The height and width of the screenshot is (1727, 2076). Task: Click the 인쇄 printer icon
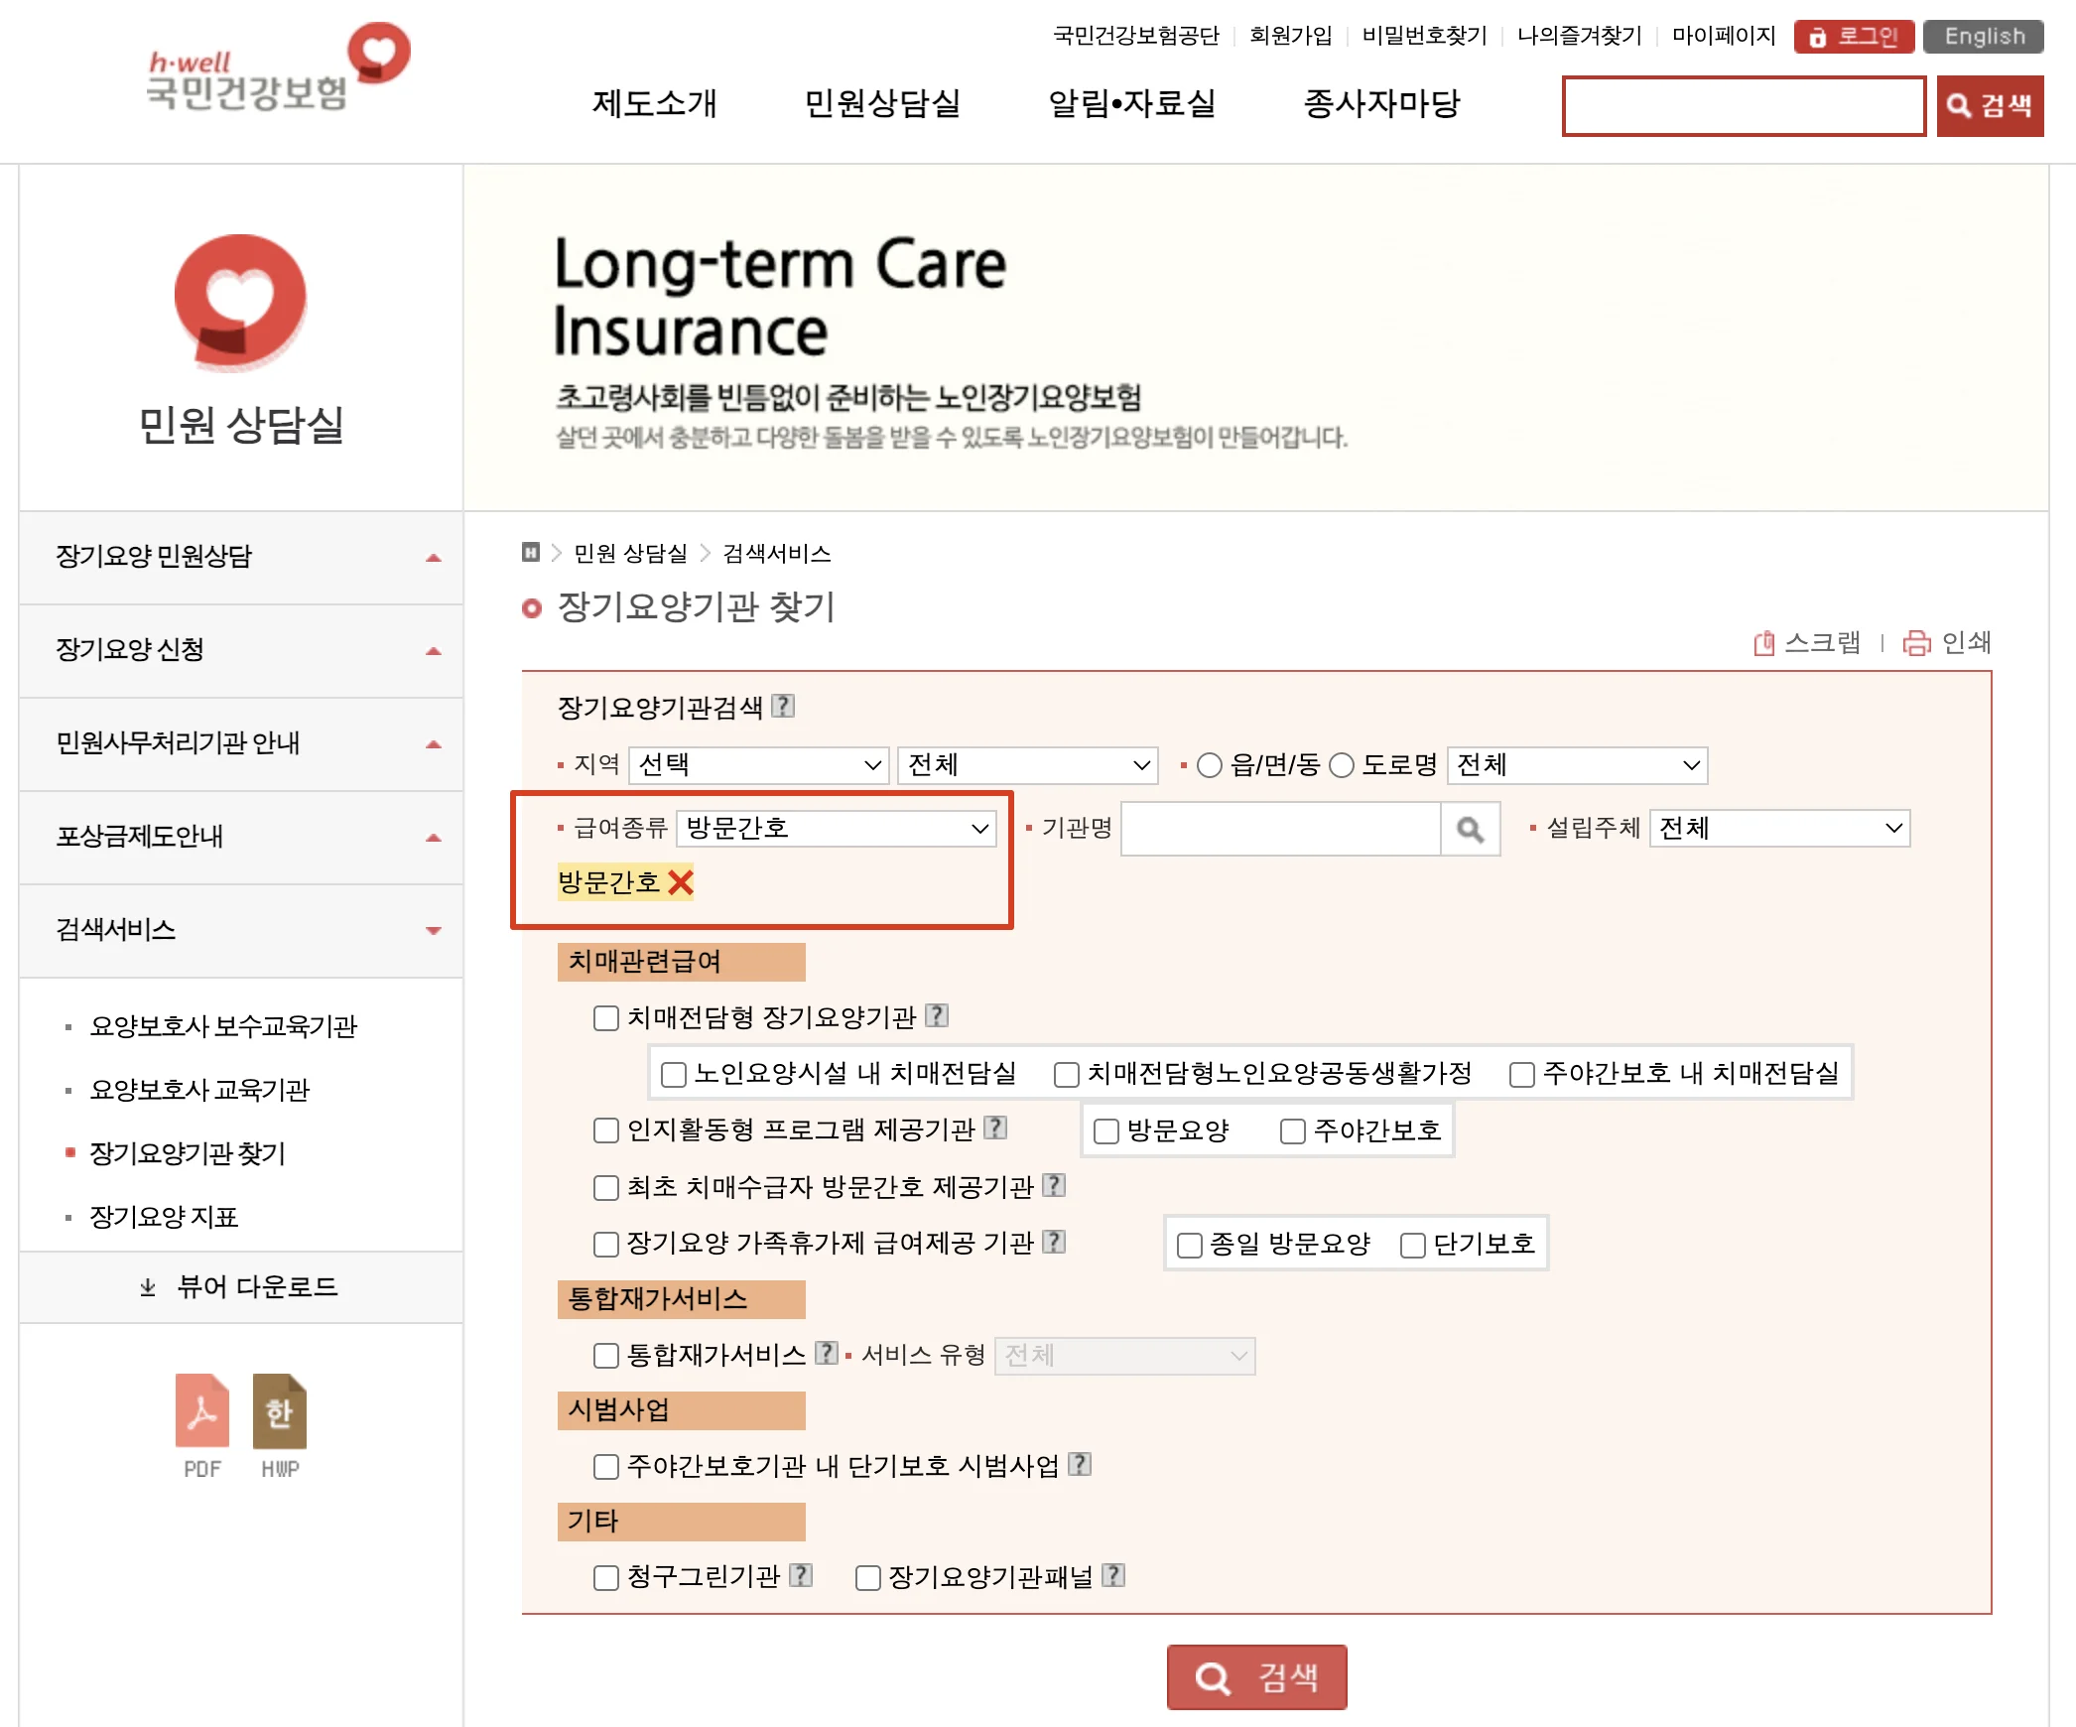click(x=1915, y=643)
